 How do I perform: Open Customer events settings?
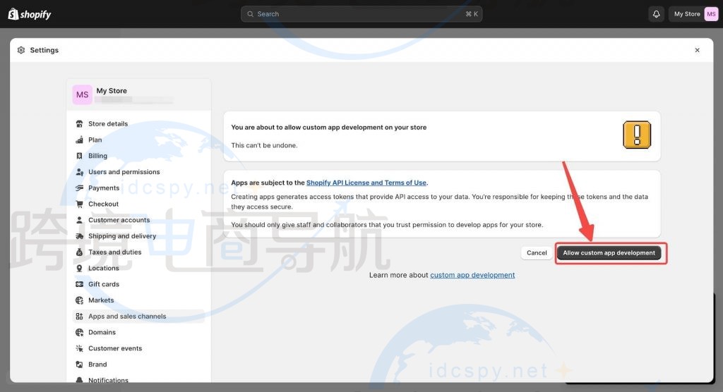tap(115, 349)
